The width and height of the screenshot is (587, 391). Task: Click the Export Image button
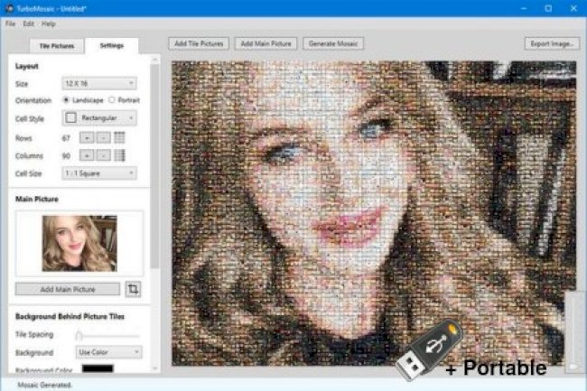551,43
